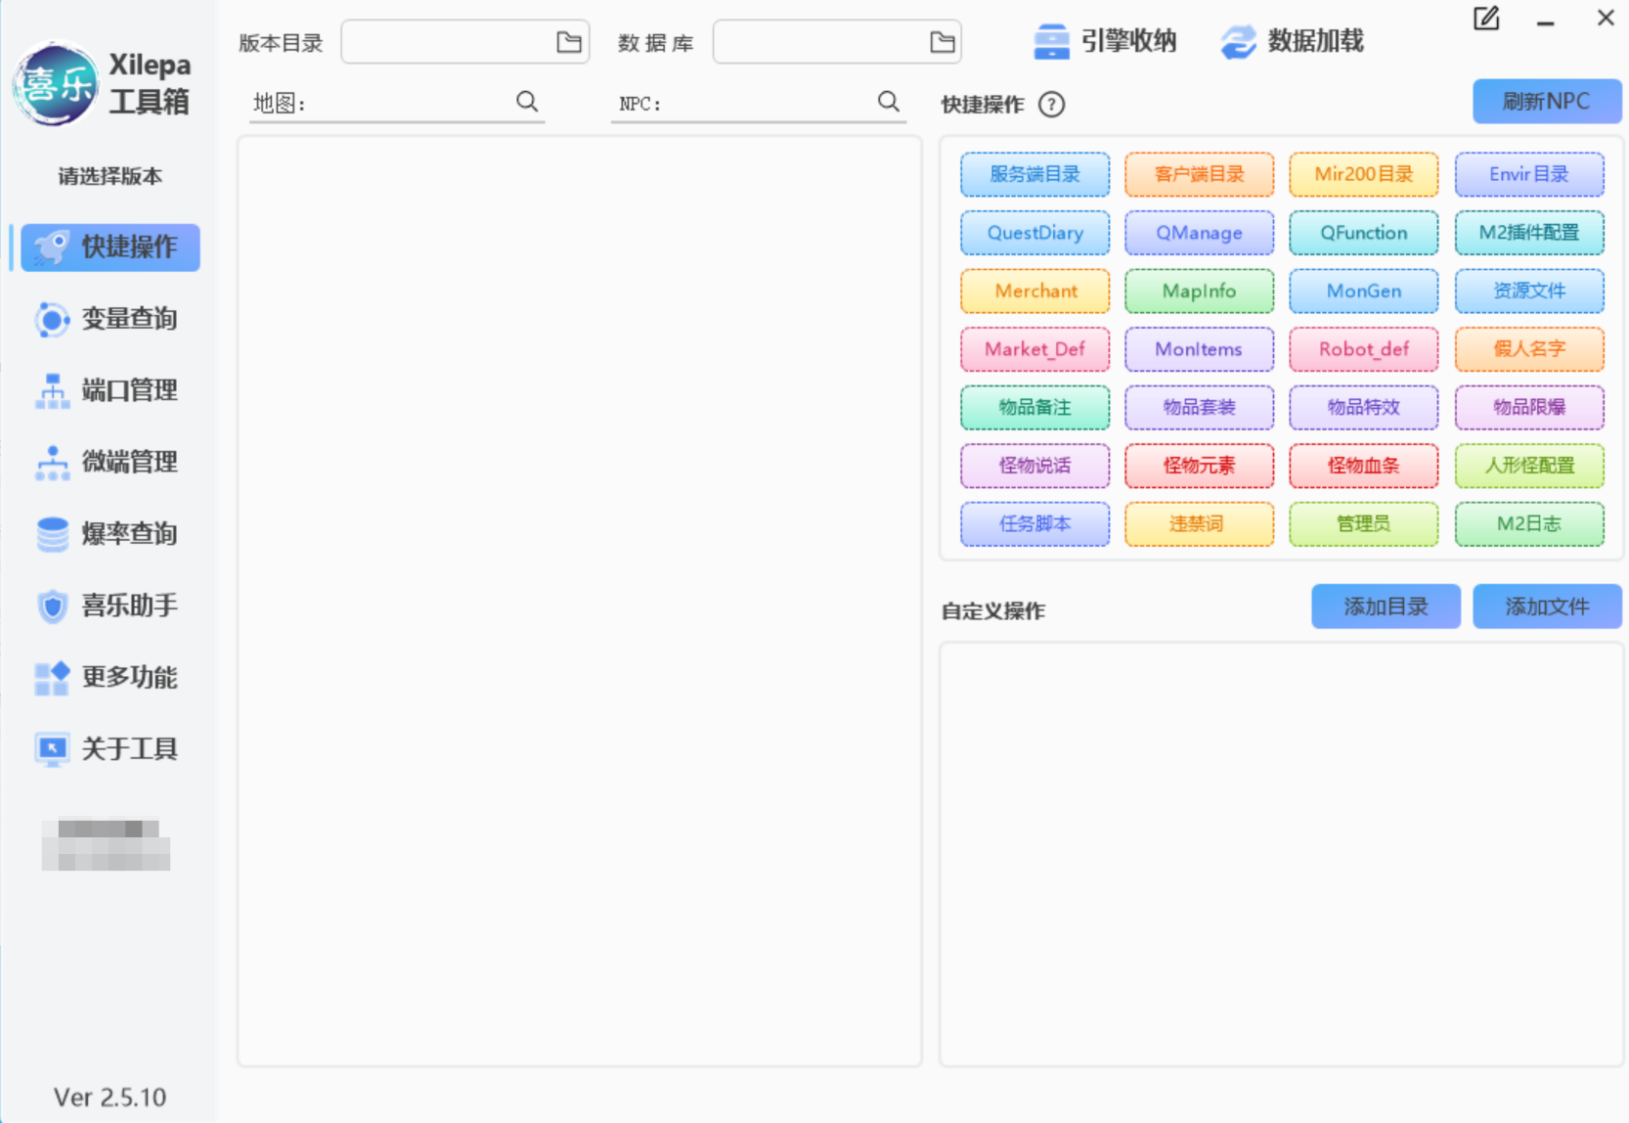Click the edit pencil icon in title bar
Screen dimensions: 1629x1123
pyautogui.click(x=1486, y=19)
